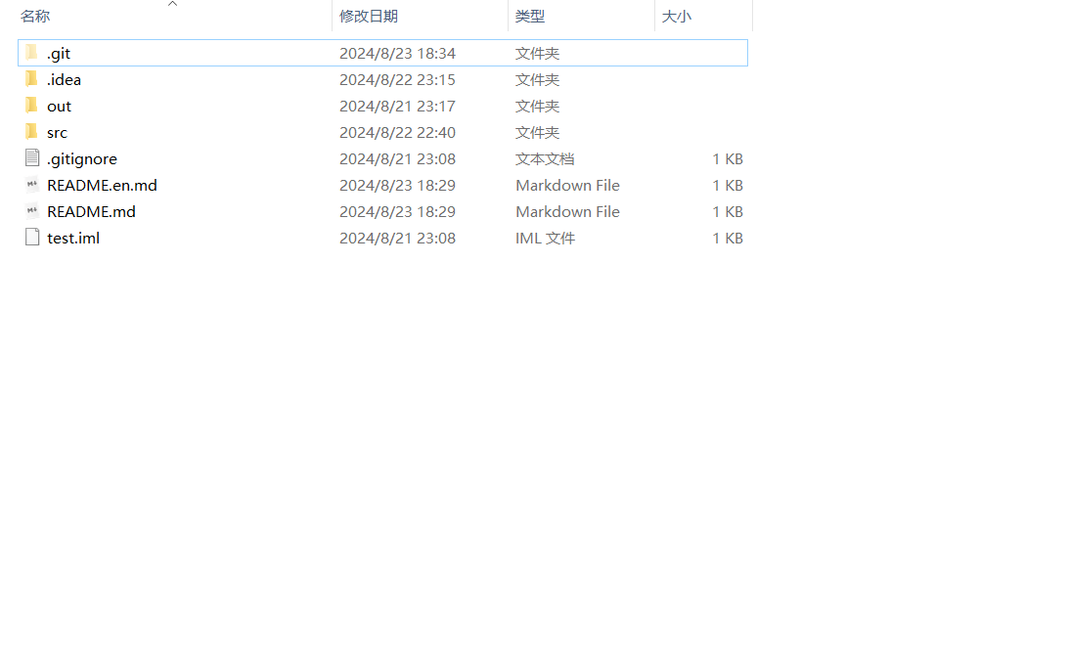This screenshot has height=658, width=1069.
Task: Click the 1 KB size of test.iml
Action: [727, 238]
